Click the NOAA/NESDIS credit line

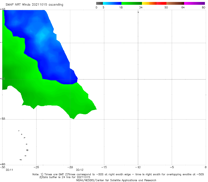click(116, 180)
